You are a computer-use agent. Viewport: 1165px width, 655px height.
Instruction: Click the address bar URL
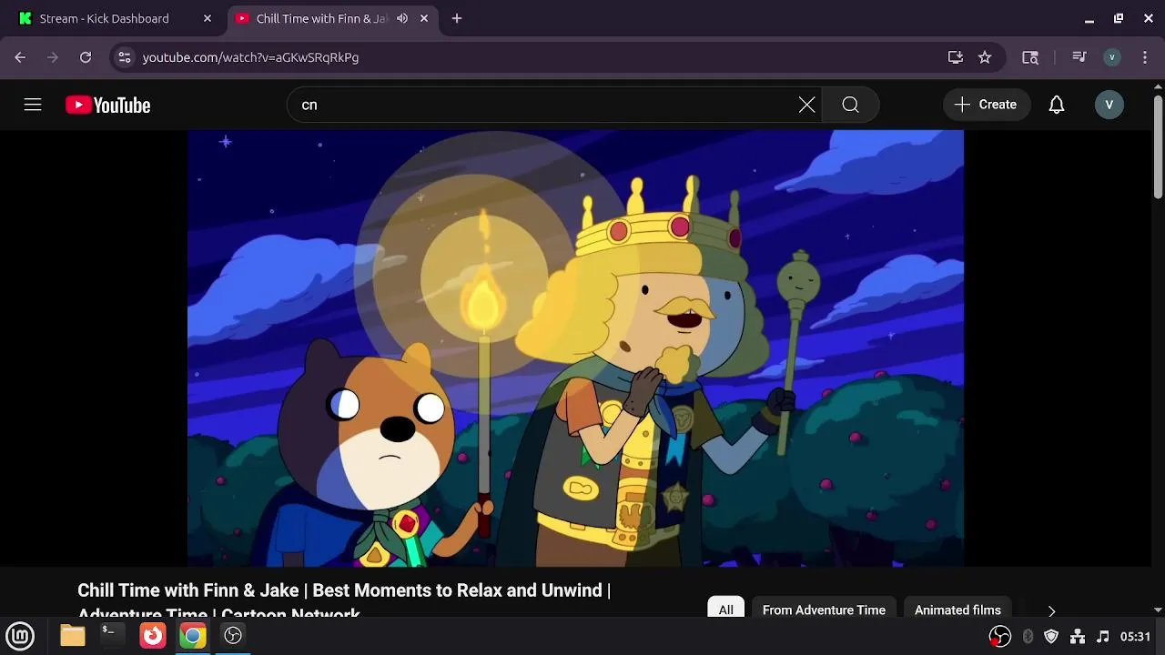click(x=250, y=57)
